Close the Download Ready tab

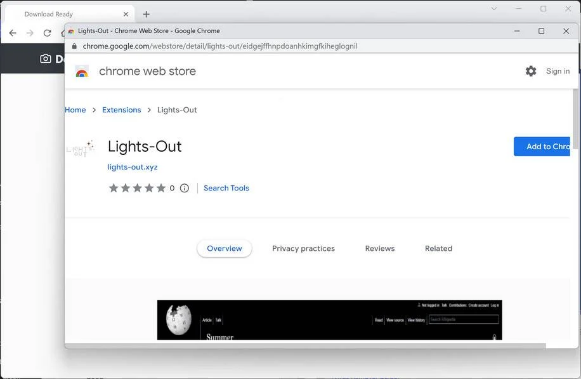126,14
